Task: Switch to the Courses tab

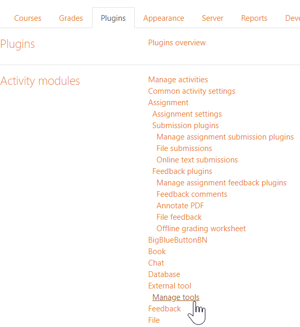Action: [28, 18]
